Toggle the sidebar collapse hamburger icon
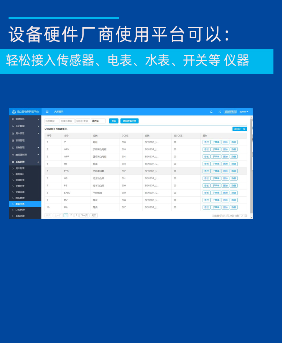 47,112
